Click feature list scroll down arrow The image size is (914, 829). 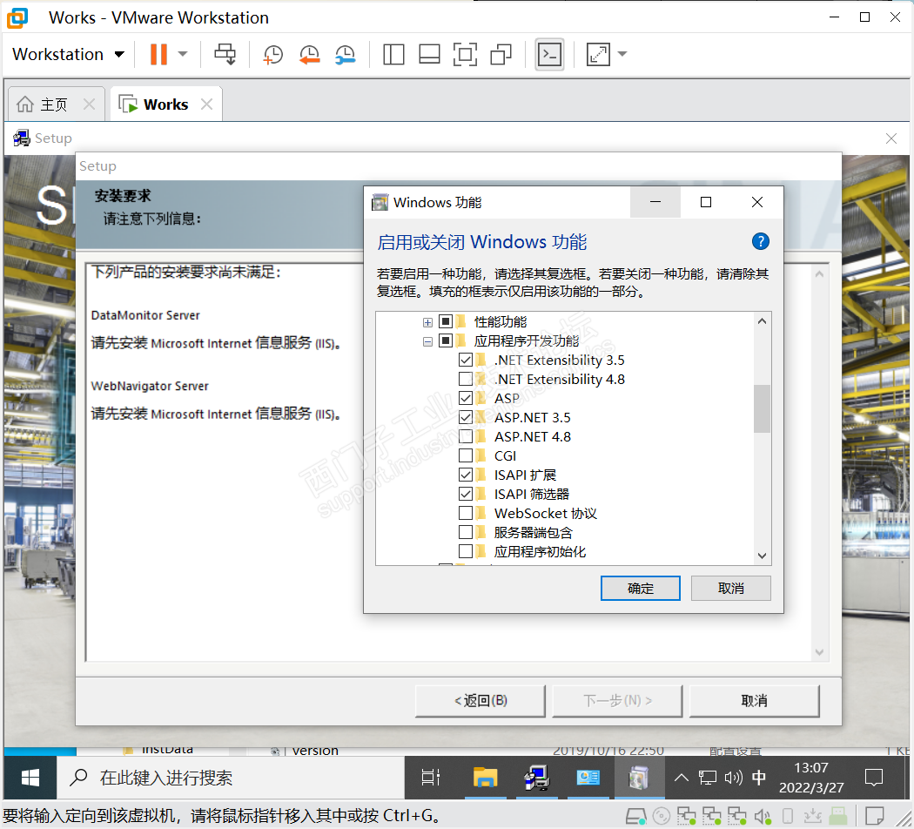pyautogui.click(x=762, y=556)
